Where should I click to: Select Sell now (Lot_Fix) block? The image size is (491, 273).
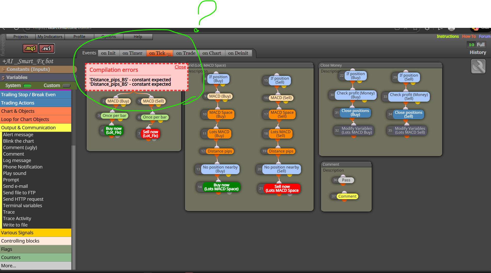point(151,134)
